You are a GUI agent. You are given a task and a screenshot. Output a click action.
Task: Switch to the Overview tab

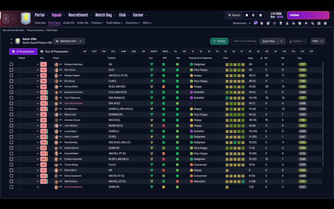tap(40, 23)
